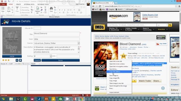Screen dimensions: 181x101
Task: Open File Explorer from the taskbar
Action: (11, 99)
